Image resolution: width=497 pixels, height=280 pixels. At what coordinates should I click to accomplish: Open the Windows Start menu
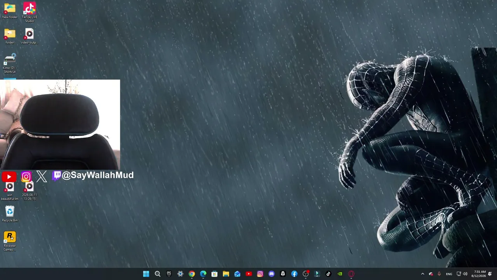(146, 274)
